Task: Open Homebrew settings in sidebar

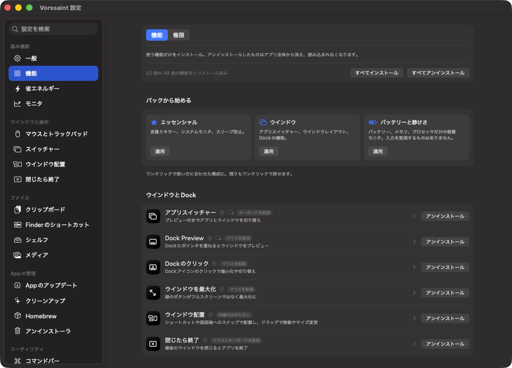Action: click(53, 316)
